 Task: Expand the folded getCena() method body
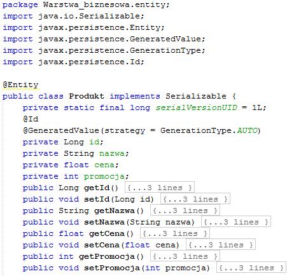point(175,233)
